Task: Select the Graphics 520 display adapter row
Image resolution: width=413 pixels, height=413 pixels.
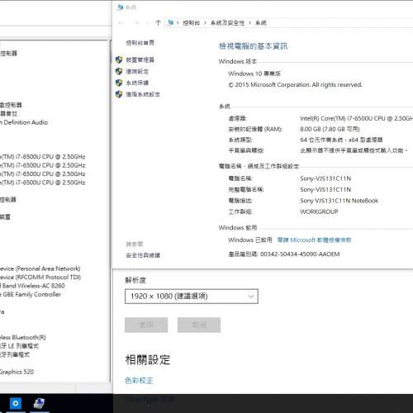Action: point(17,372)
